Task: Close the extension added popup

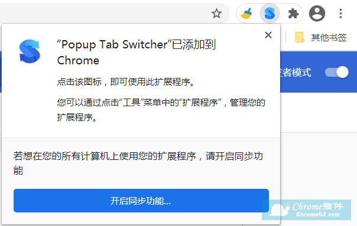Action: [x=268, y=35]
